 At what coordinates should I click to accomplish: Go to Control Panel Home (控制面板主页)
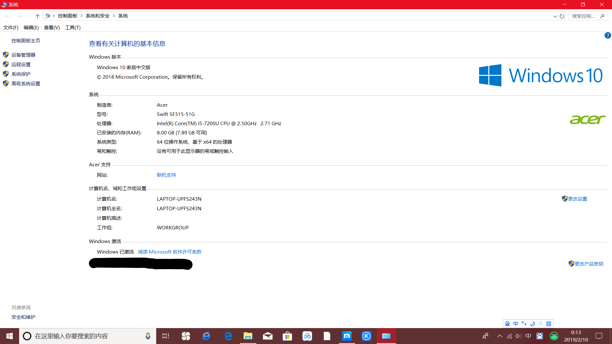coord(26,40)
